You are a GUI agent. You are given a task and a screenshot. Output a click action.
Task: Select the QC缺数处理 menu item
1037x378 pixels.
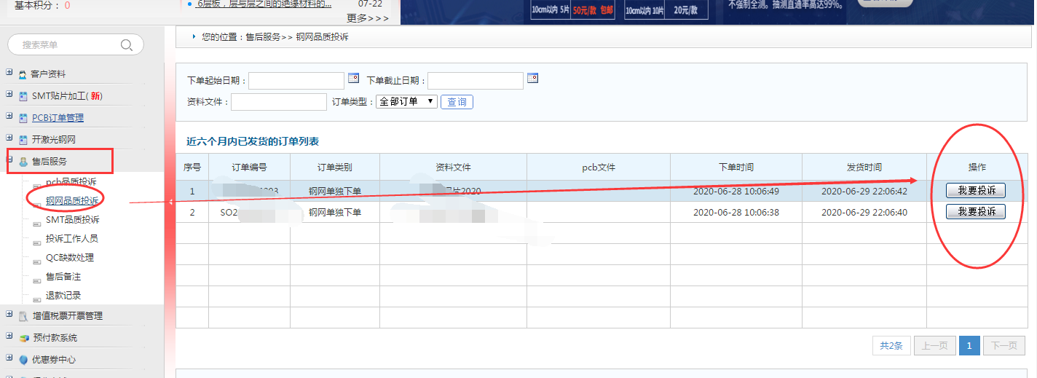pos(69,258)
